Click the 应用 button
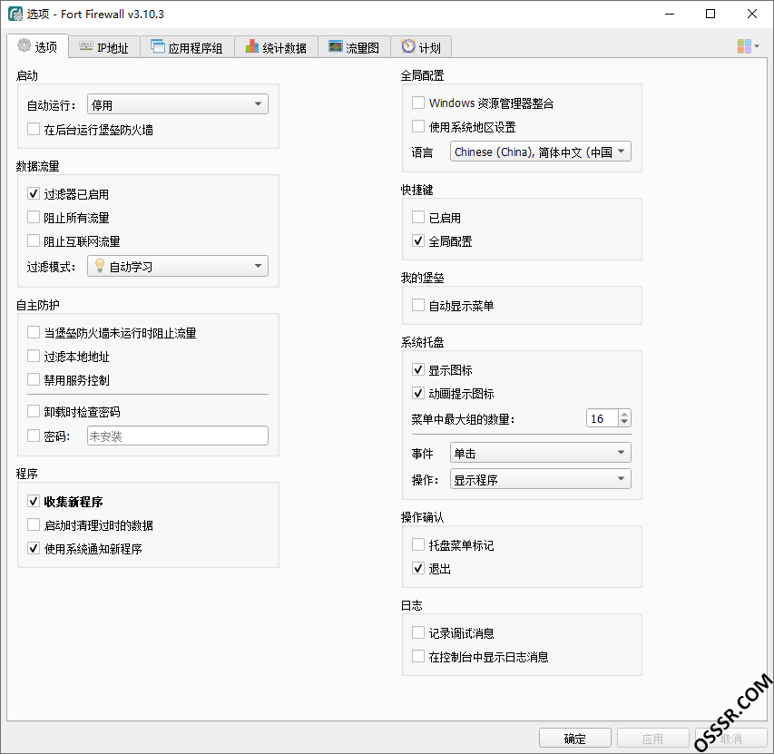This screenshot has height=754, width=774. pyautogui.click(x=652, y=739)
